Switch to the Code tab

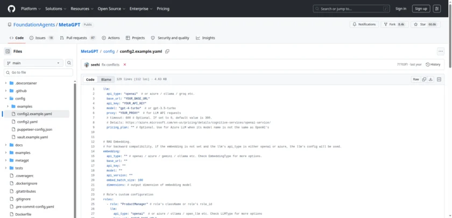(x=17, y=38)
